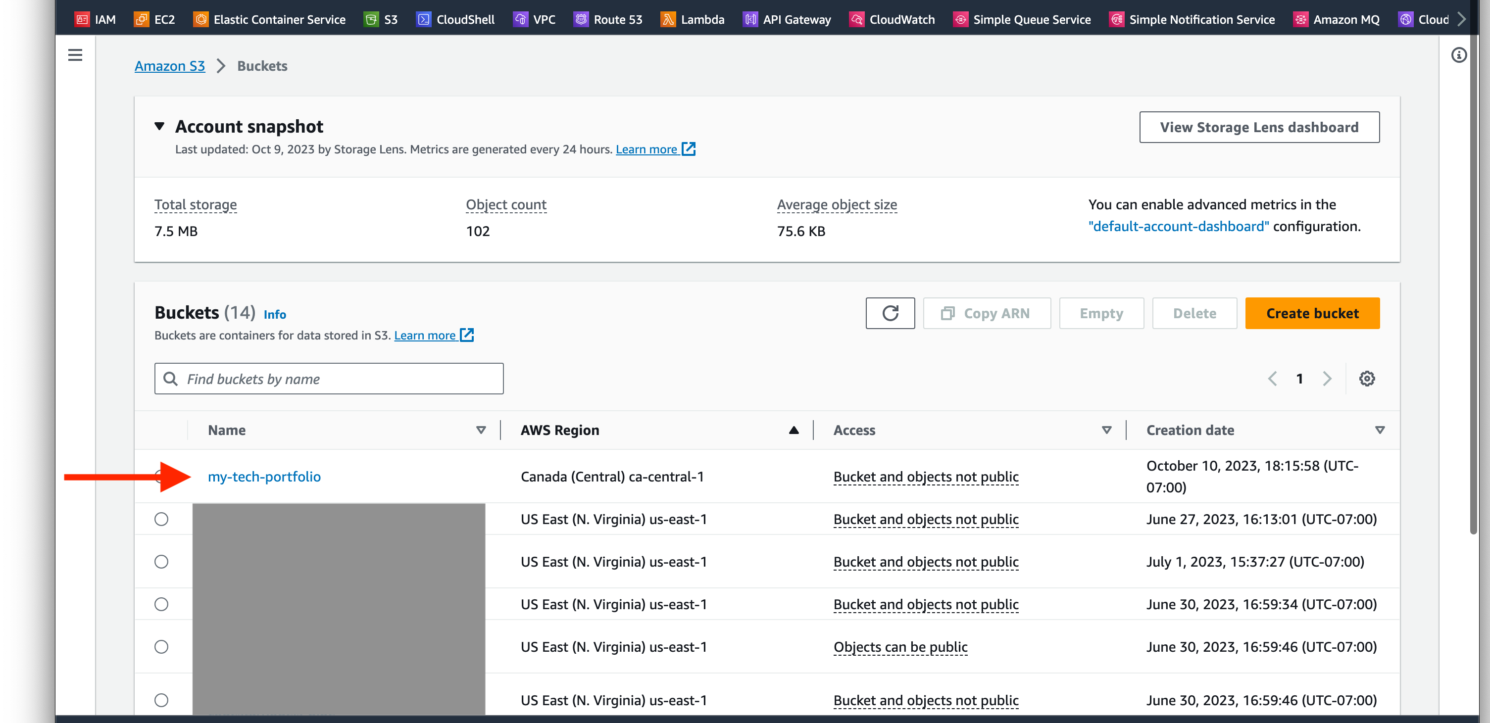Select the last visible bucket's radio button
1490x723 pixels.
click(161, 700)
